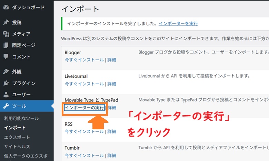Open 個人データのエクスポート submenu item
The image size is (269, 161).
pos(26,156)
